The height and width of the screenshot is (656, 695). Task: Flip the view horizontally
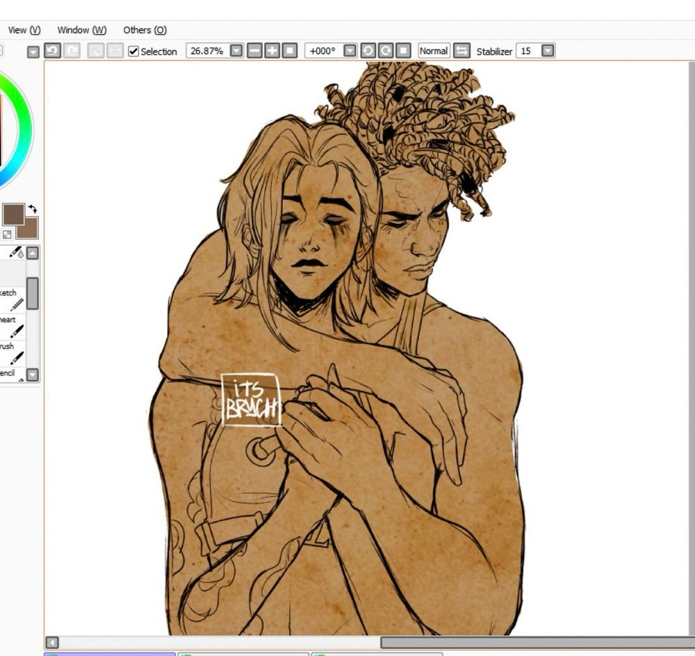click(461, 51)
